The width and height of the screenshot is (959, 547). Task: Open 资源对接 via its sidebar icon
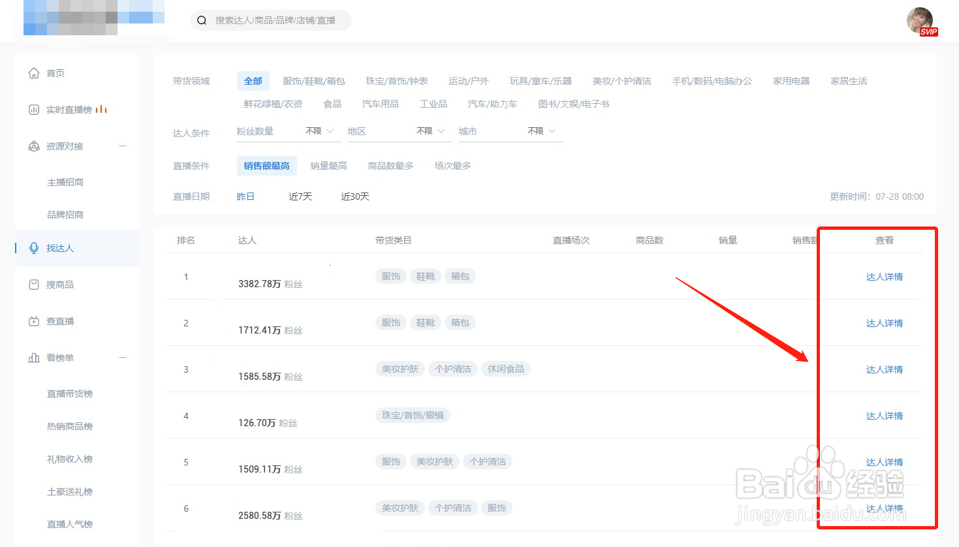[33, 146]
